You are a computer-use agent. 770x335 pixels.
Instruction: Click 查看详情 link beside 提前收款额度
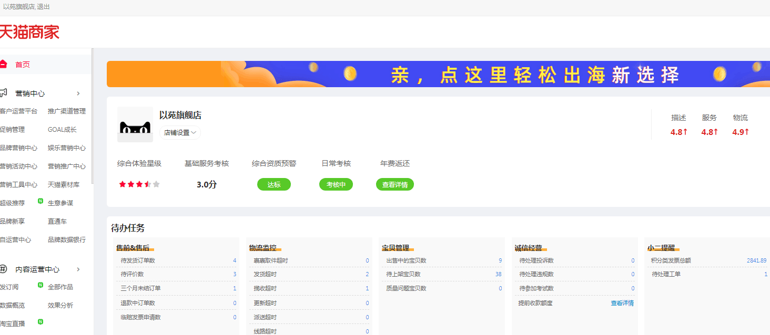click(x=622, y=303)
